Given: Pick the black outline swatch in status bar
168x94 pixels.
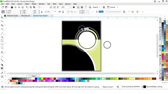Looking at the screenshot, I should click(x=145, y=87).
